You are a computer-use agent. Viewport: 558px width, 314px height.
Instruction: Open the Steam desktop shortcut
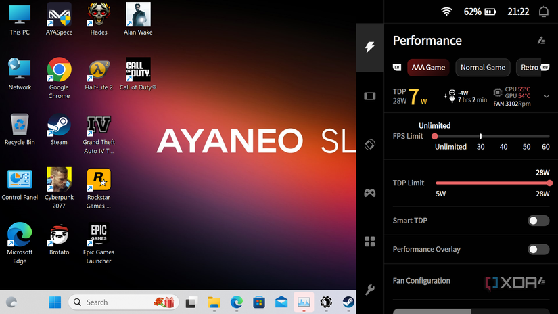[x=59, y=129]
